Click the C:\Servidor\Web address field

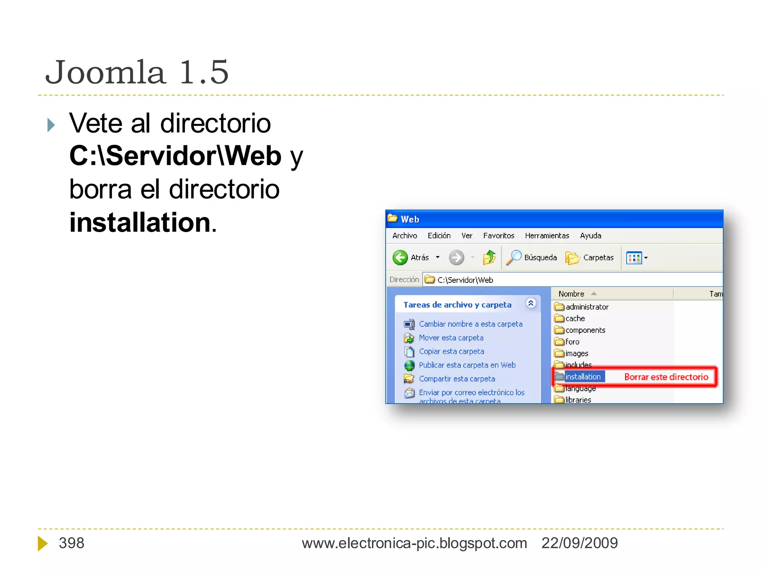pyautogui.click(x=573, y=280)
